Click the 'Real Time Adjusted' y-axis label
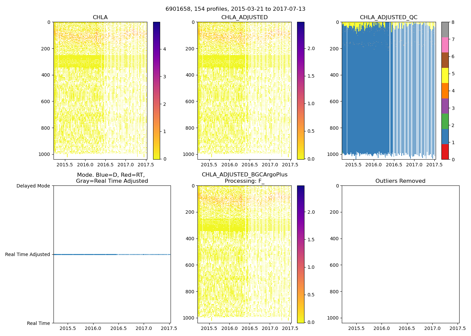 coord(28,254)
